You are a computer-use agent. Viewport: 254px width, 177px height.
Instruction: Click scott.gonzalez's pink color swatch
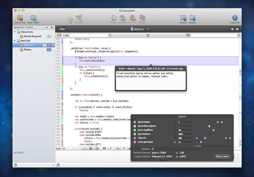pos(135,142)
